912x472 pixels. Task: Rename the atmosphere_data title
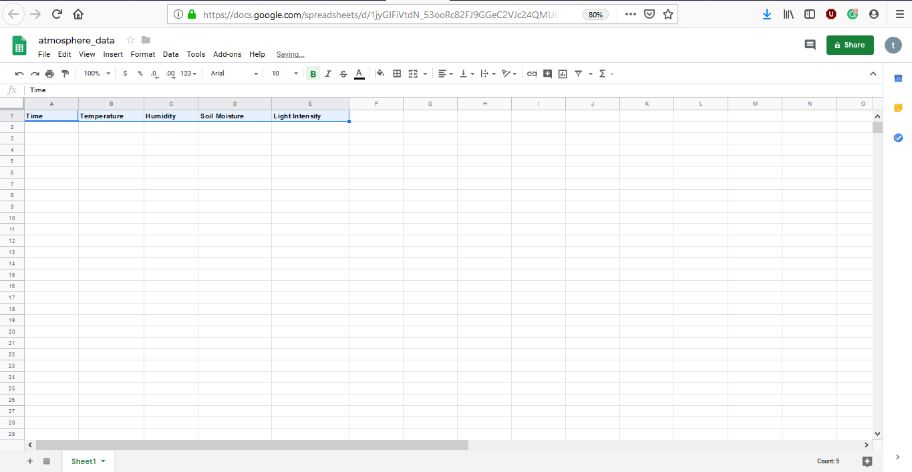coord(76,40)
